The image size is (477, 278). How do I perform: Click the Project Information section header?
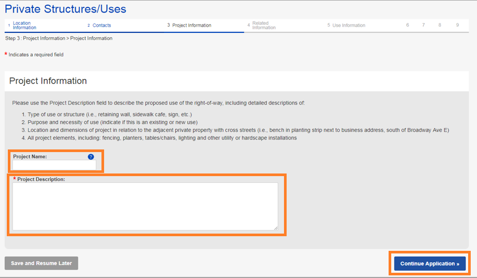point(48,81)
